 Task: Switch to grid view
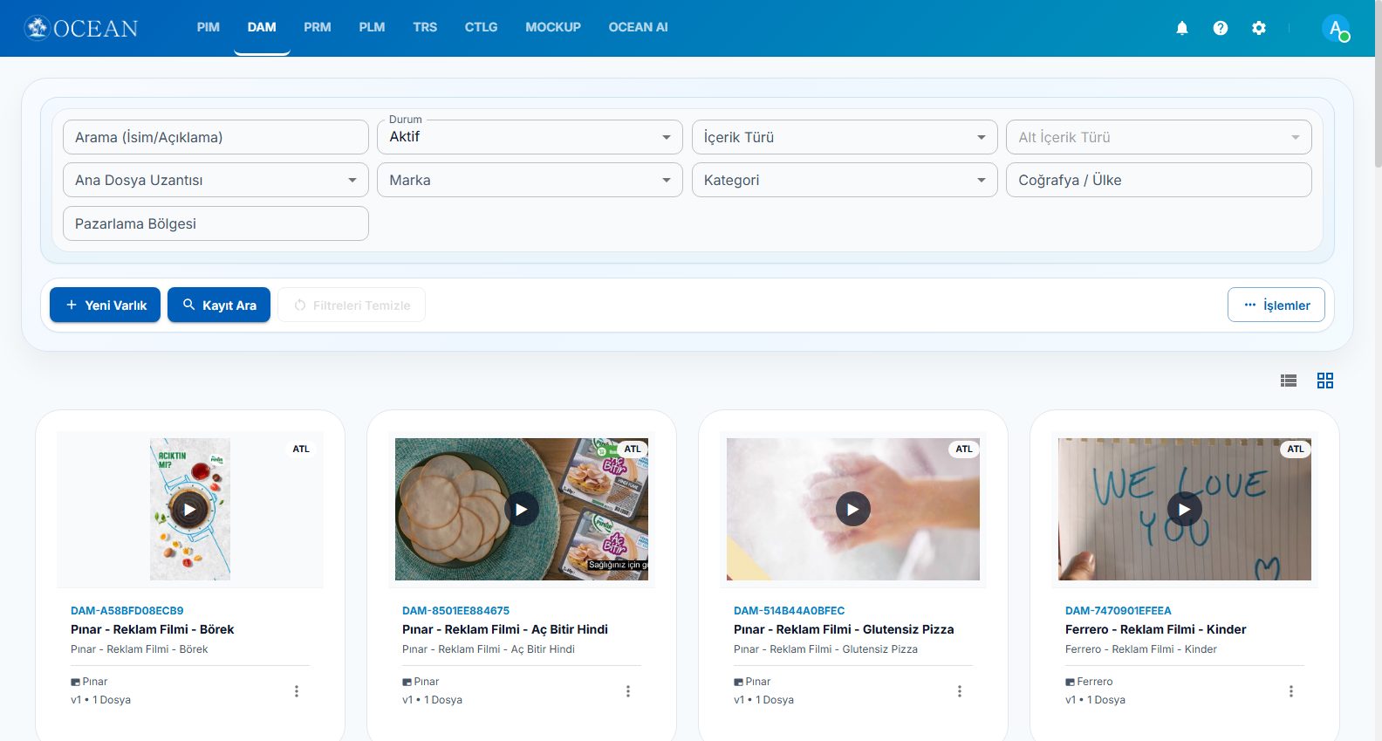(1325, 381)
